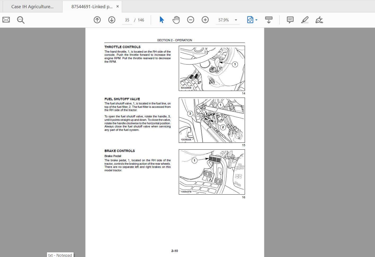Open the sign document pen tool

(319, 20)
